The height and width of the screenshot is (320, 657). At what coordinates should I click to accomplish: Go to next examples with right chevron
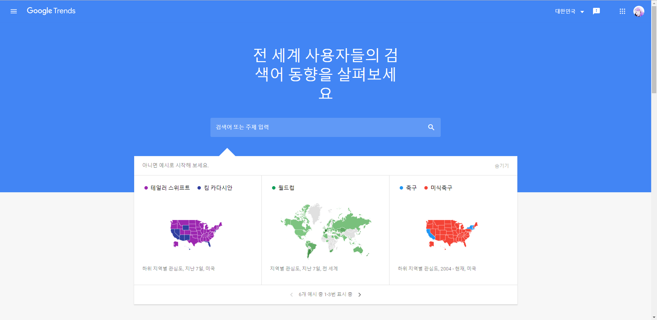point(359,294)
